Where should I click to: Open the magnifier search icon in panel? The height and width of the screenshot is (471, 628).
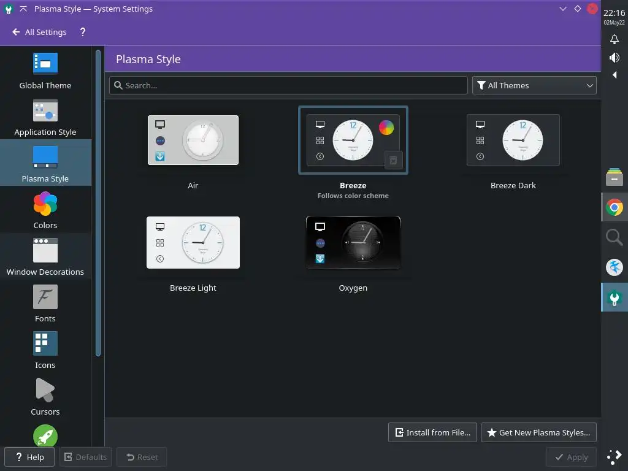(614, 237)
